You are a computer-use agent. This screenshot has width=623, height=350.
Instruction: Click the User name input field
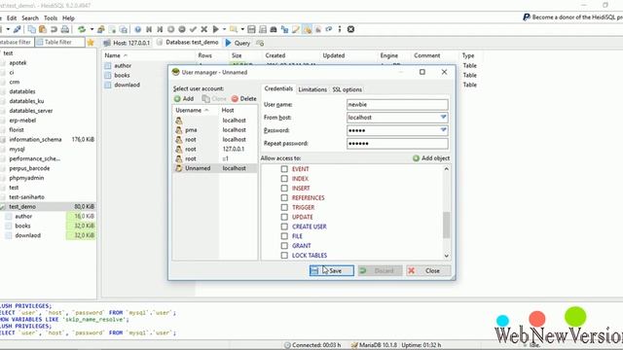click(397, 105)
